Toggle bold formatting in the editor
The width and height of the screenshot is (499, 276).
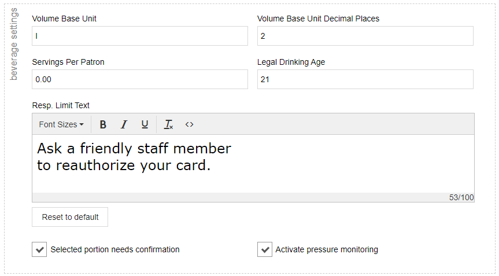click(x=103, y=124)
